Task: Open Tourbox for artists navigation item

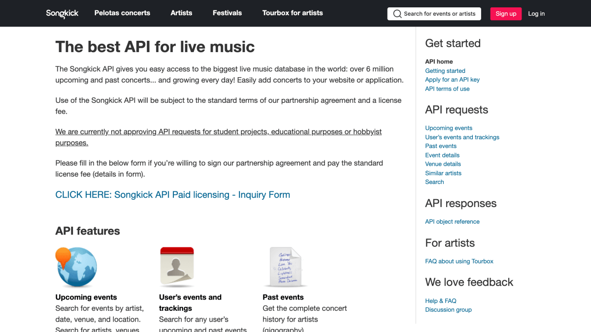Action: click(x=293, y=13)
